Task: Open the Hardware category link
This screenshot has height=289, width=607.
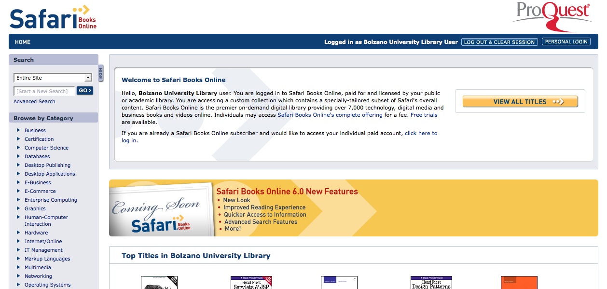Action: pyautogui.click(x=36, y=233)
